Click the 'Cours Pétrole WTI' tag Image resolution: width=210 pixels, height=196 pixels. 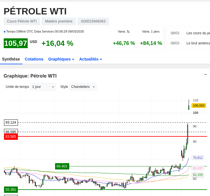(22, 21)
